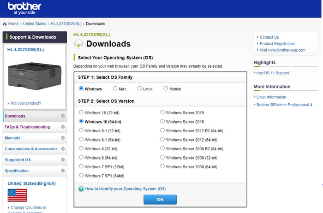This screenshot has width=323, height=213.
Task: Open Specification in sidebar
Action: tap(35, 171)
